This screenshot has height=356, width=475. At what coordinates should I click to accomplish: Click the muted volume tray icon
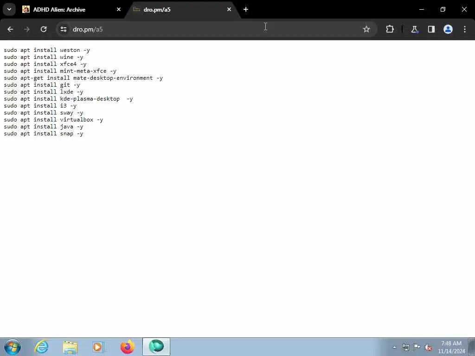click(x=428, y=348)
